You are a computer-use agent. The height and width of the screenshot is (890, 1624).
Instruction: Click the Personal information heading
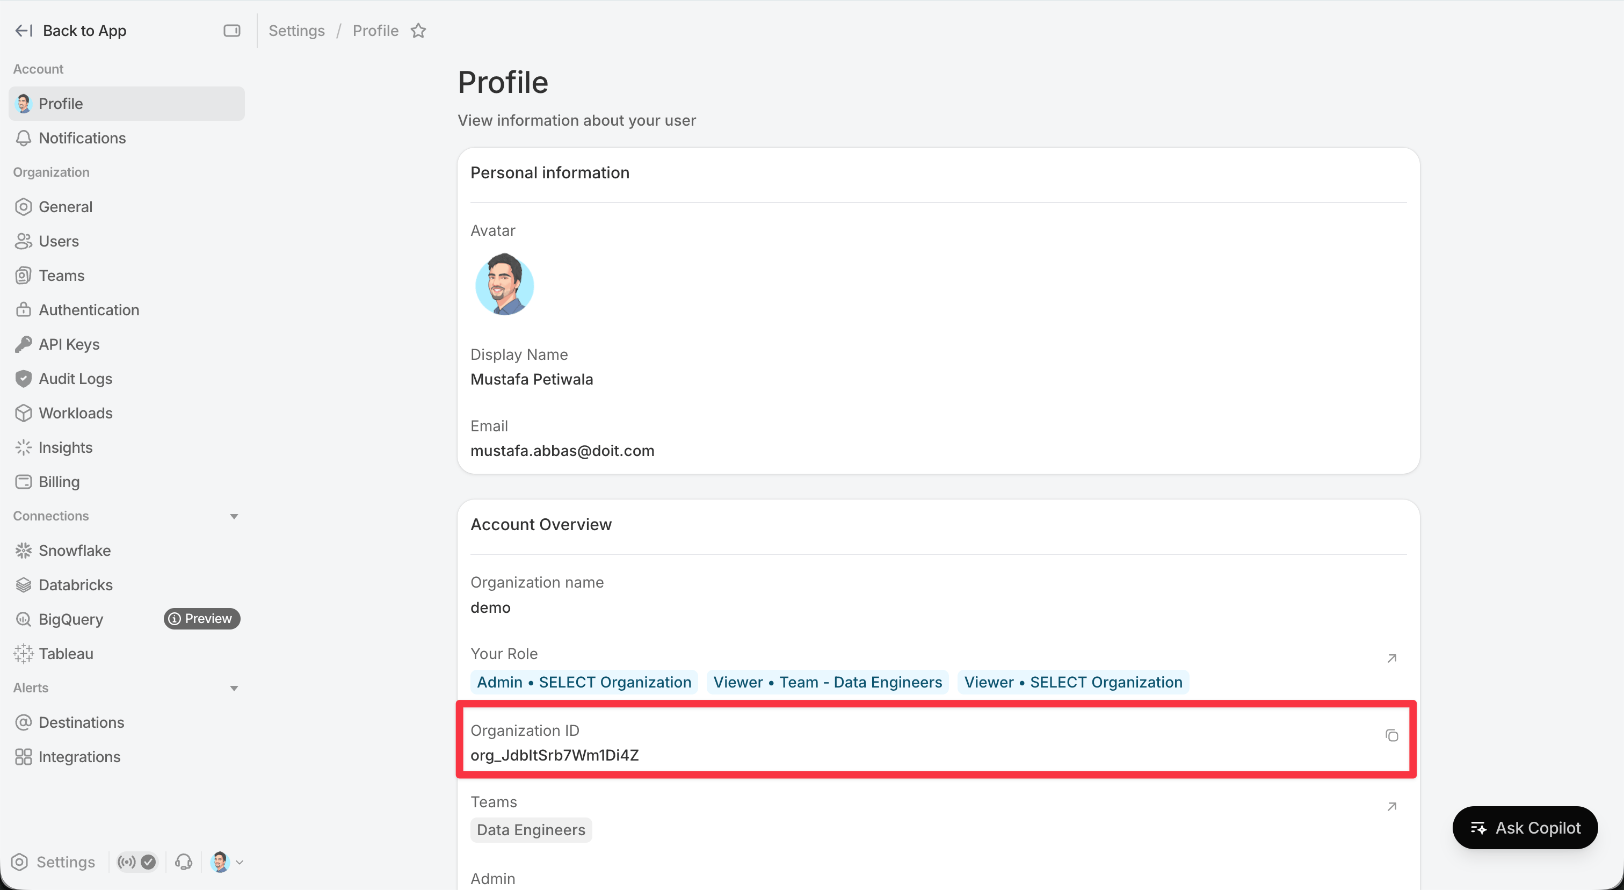coord(550,173)
